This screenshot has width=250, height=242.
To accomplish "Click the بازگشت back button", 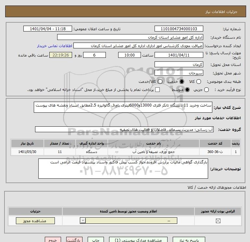I will point(74,240).
